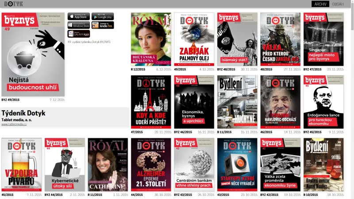
Task: Open Byznys 45/2015 Erdoğan cover
Action: [323, 102]
